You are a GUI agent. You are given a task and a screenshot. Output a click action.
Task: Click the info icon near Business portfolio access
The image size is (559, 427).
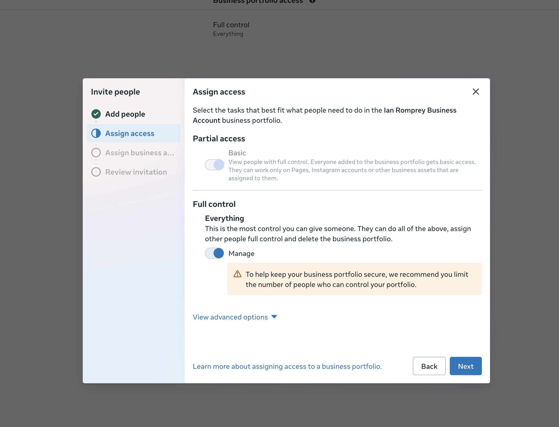(x=312, y=1)
